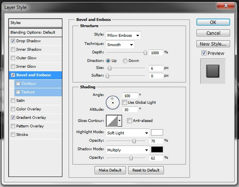Enable the Inner Glow checkbox

click(13, 67)
